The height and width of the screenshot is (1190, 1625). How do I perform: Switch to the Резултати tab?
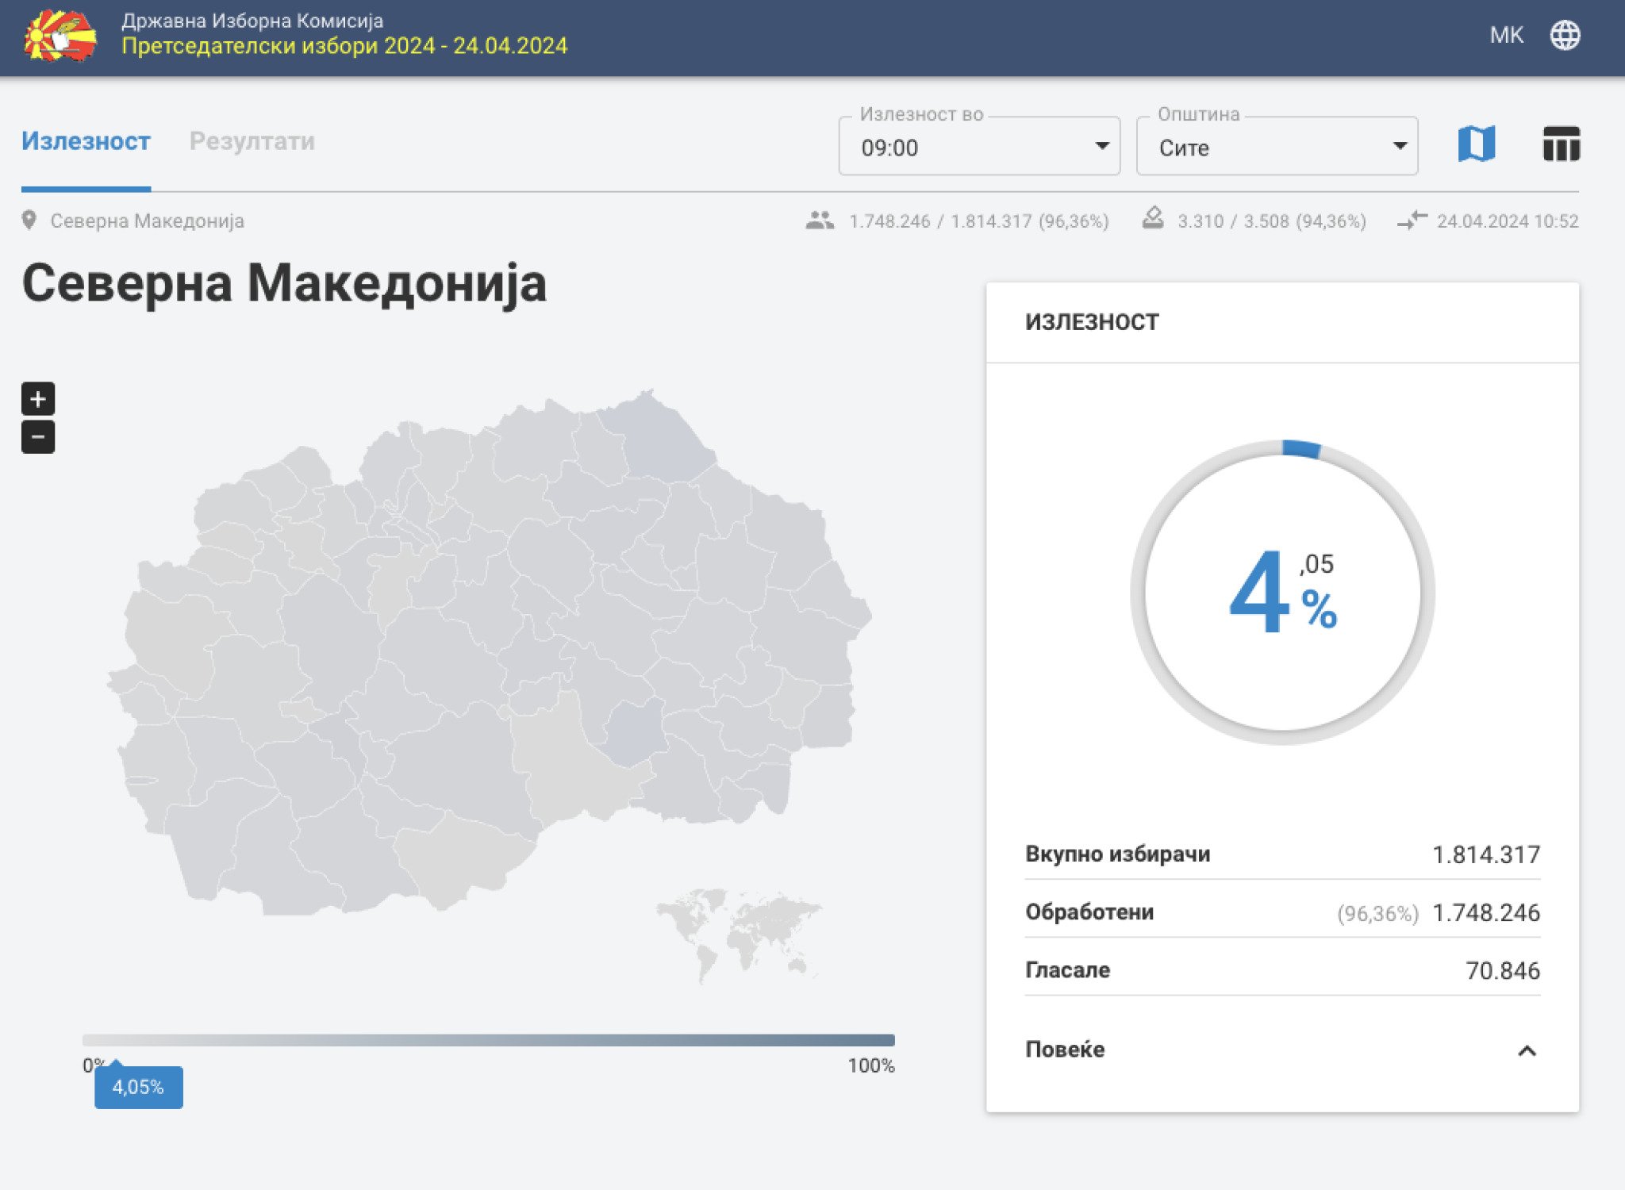pos(251,143)
